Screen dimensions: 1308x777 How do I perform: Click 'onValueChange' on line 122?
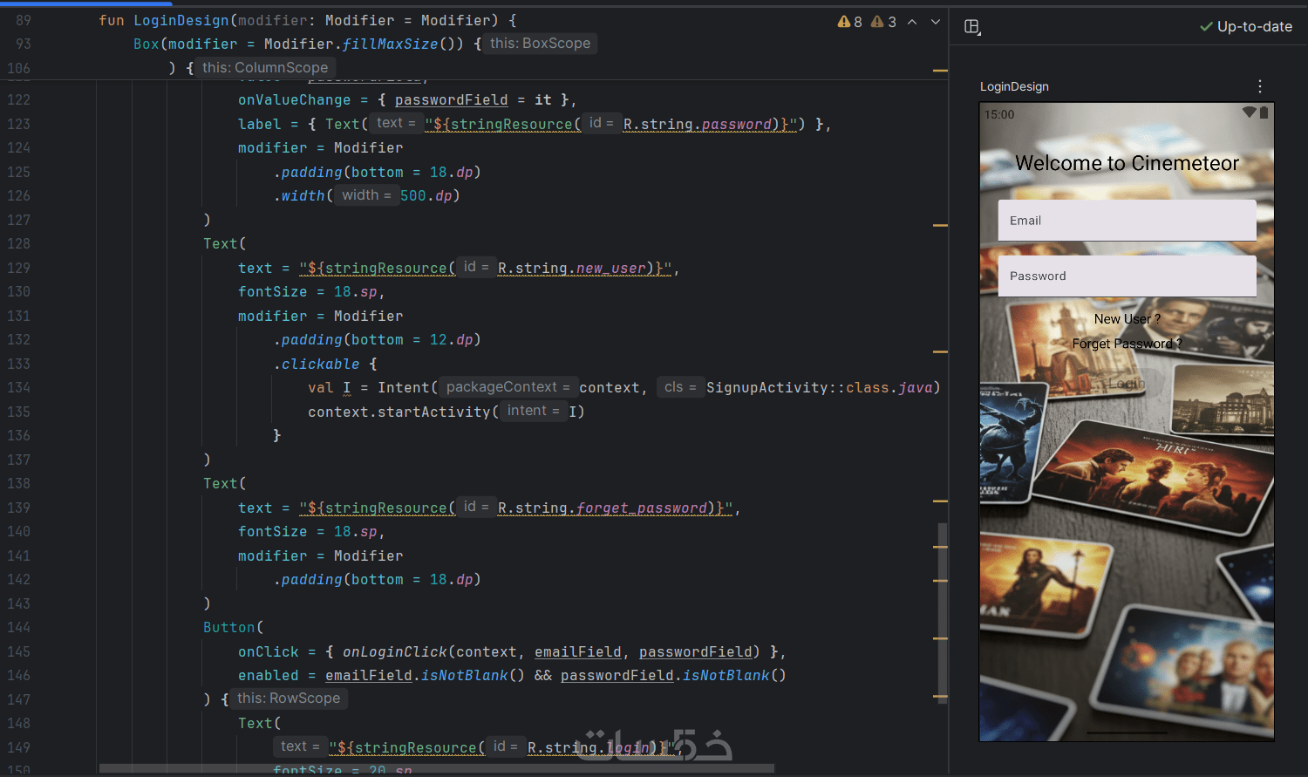(x=294, y=100)
